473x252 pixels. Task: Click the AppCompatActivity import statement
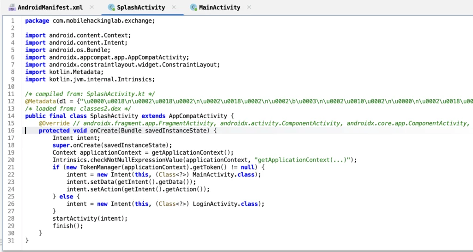coord(107,57)
